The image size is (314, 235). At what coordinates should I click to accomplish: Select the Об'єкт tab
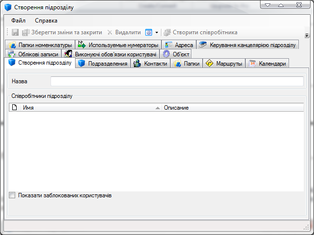pos(176,54)
